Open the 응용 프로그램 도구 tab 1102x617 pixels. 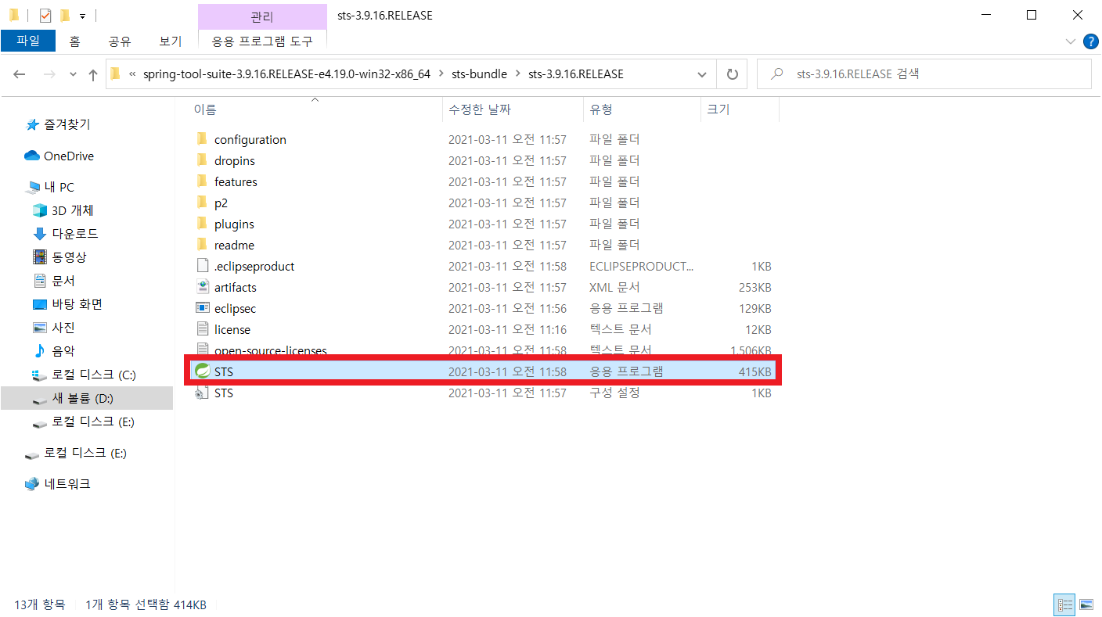(x=262, y=41)
